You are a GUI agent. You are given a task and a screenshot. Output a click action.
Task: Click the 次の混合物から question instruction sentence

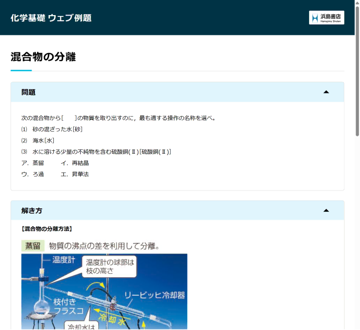click(x=118, y=118)
